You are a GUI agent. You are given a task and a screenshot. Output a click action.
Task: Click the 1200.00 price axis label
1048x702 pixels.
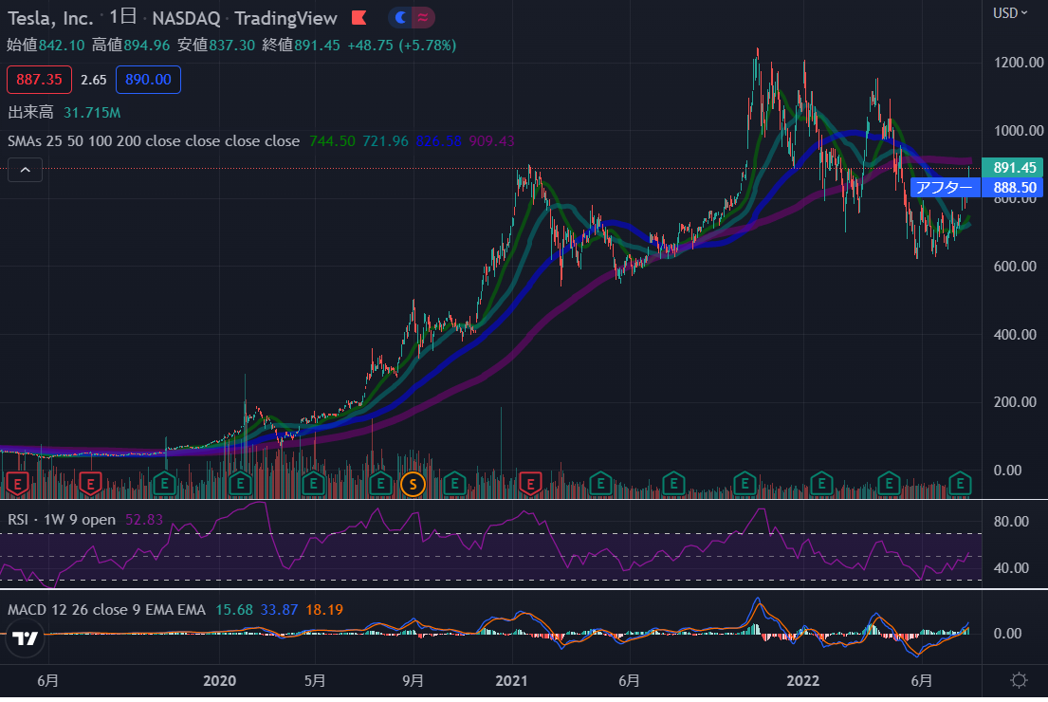pyautogui.click(x=1019, y=63)
